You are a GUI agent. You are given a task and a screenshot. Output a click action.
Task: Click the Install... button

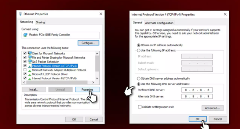(34, 90)
